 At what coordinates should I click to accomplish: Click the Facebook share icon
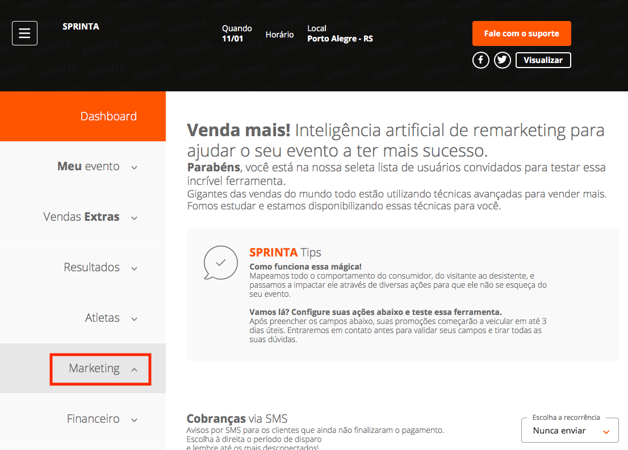coord(480,61)
